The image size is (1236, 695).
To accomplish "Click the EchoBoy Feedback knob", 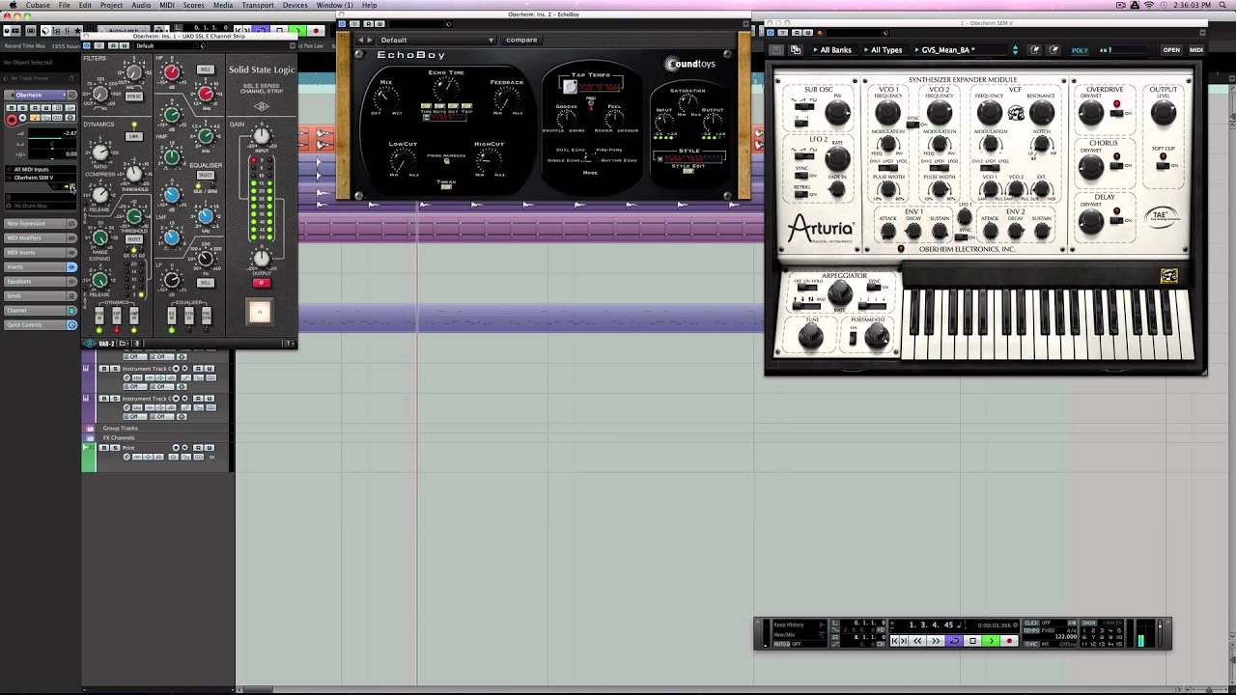I will pos(506,97).
